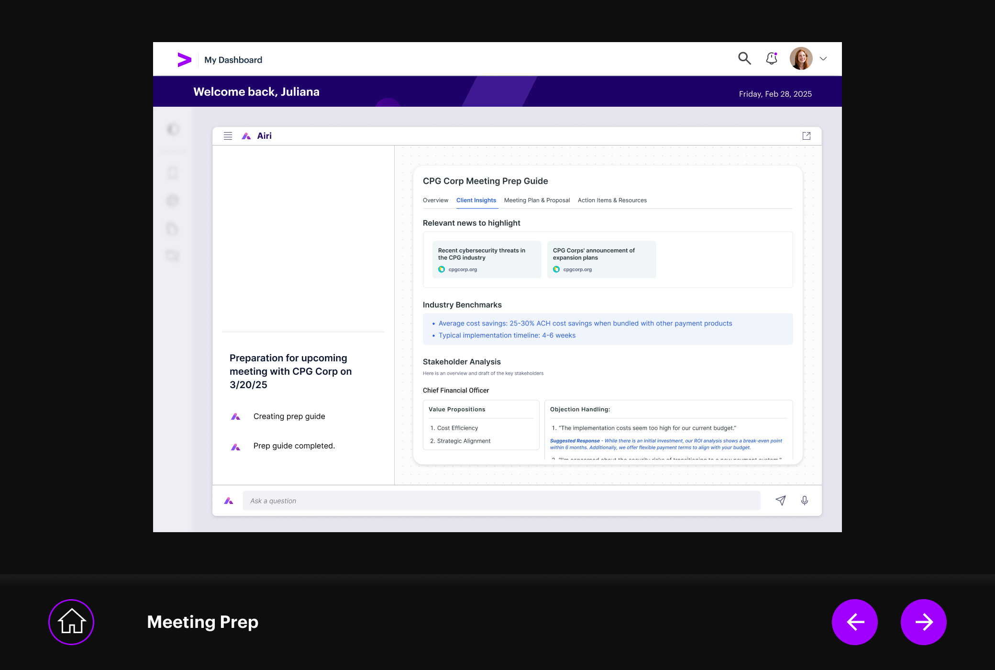Click the send message arrow icon
This screenshot has width=995, height=670.
click(781, 501)
